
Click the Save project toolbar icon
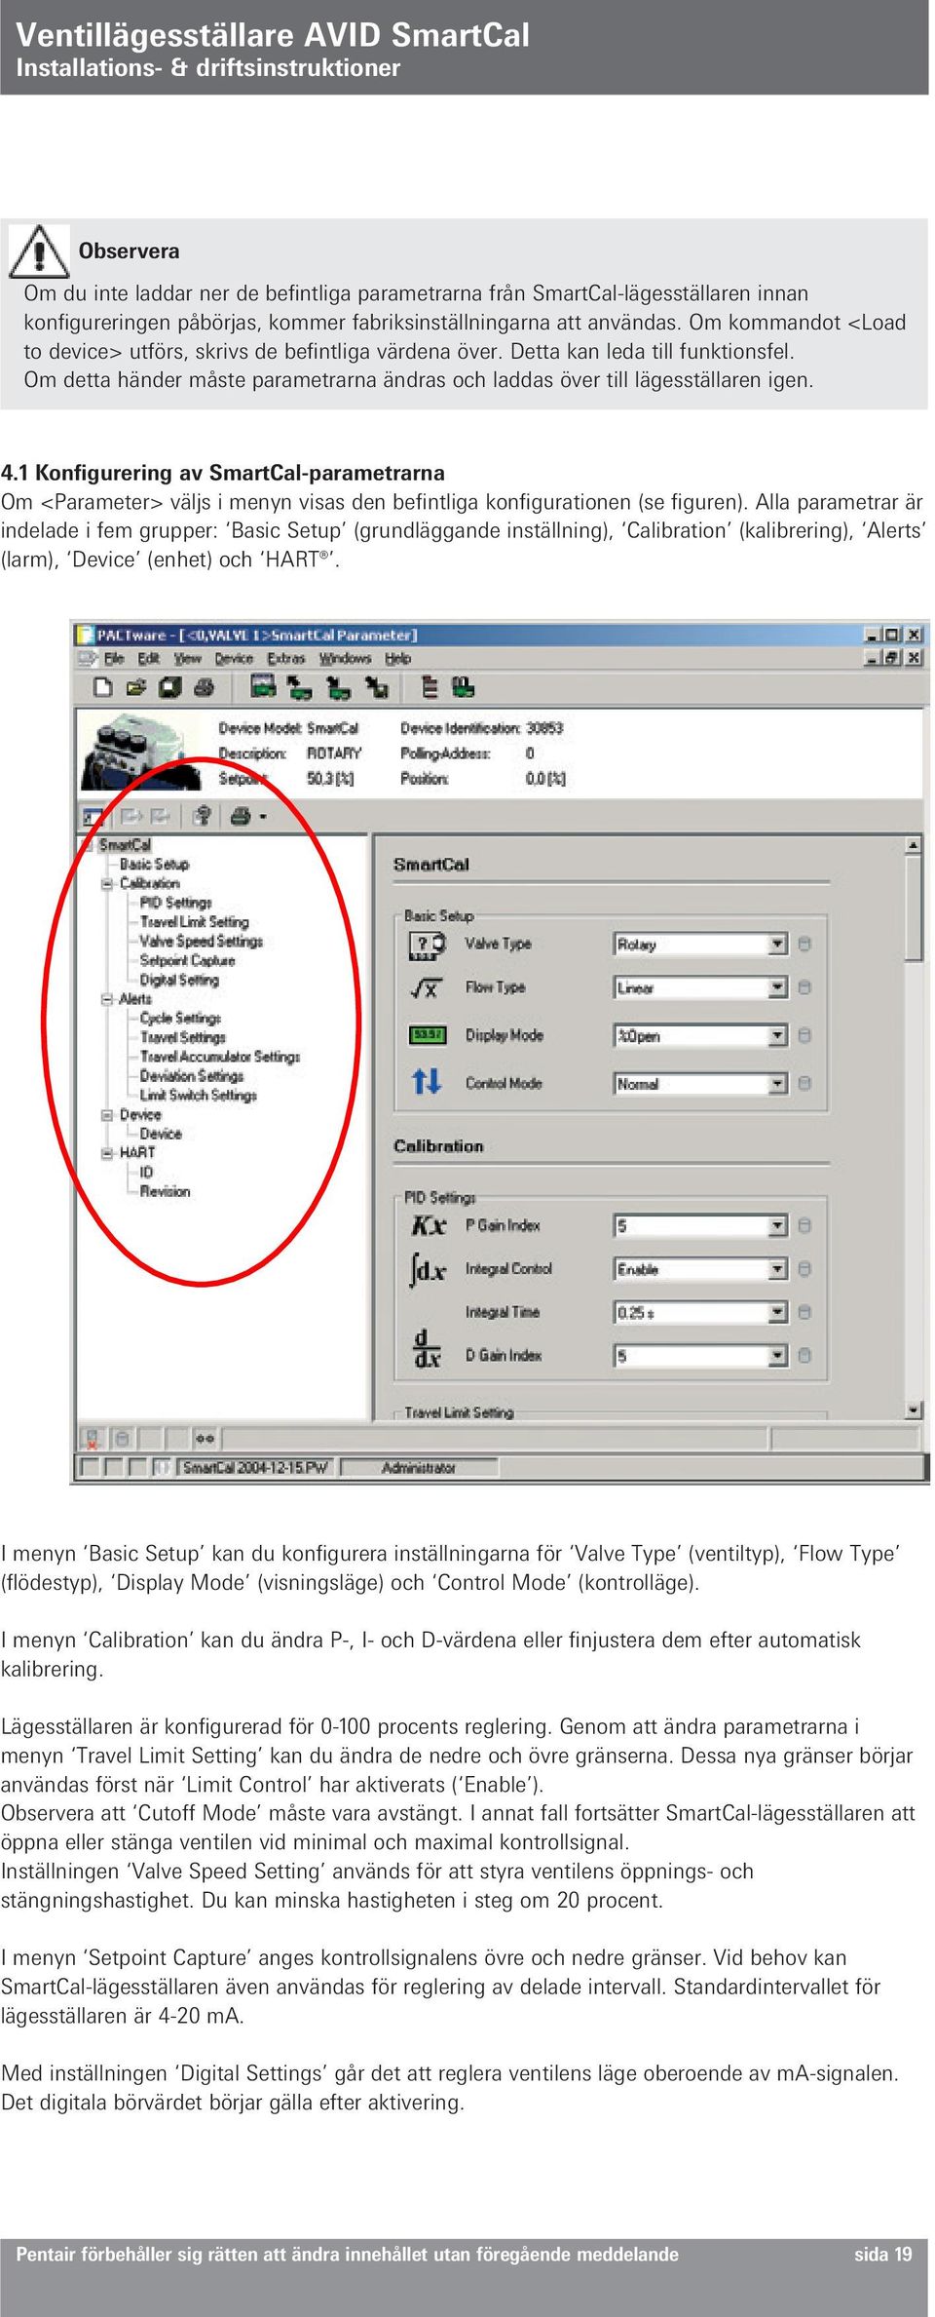pyautogui.click(x=170, y=688)
